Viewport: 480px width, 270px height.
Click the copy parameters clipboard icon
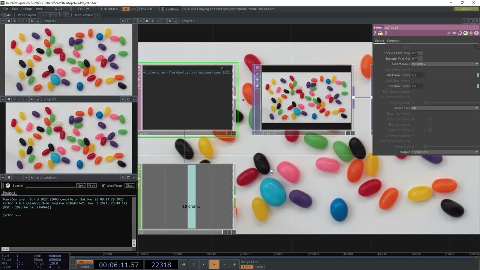point(460,33)
